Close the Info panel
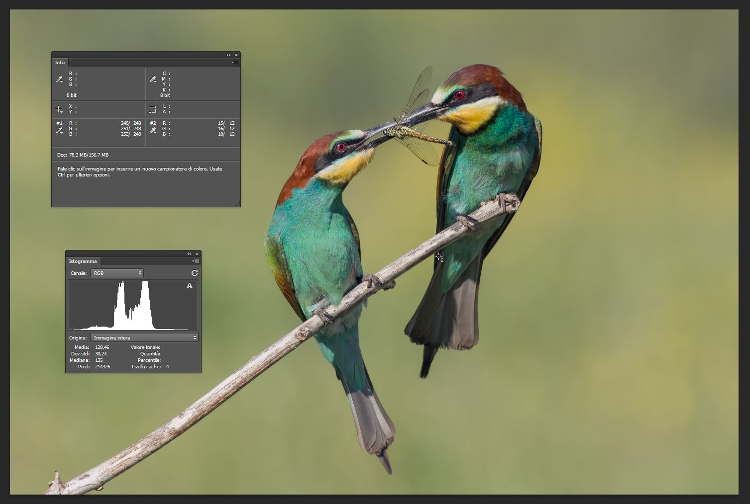The image size is (750, 504). click(x=236, y=55)
